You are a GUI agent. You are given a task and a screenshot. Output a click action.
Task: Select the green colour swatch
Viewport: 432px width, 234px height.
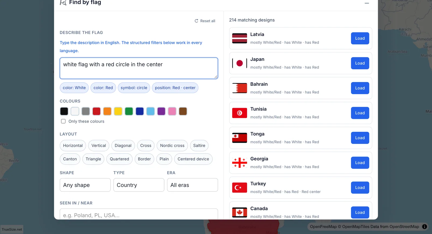click(x=129, y=111)
